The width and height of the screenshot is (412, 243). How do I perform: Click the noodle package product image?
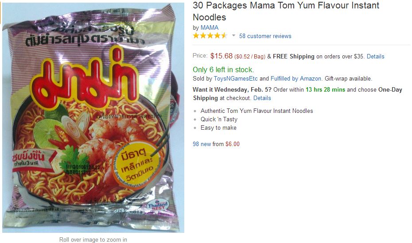pyautogui.click(x=93, y=118)
